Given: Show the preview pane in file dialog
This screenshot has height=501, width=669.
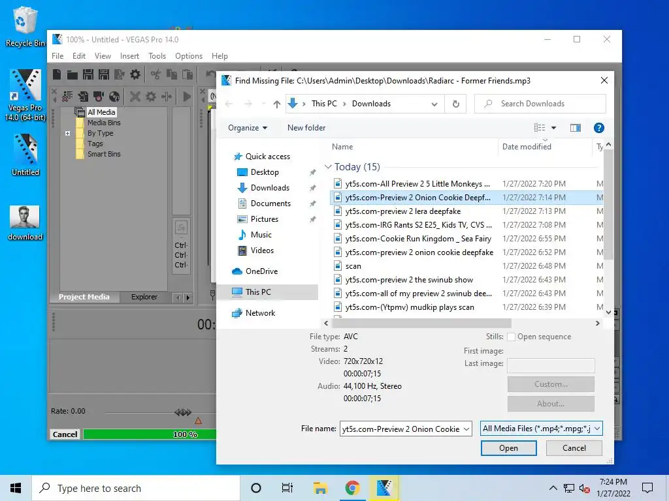Looking at the screenshot, I should (x=575, y=128).
